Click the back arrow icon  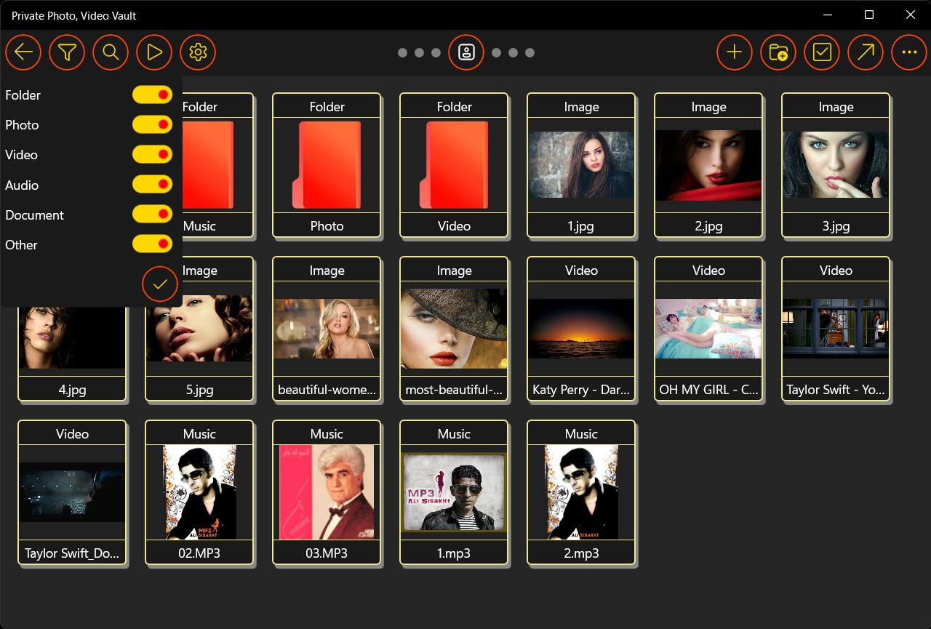coord(23,52)
